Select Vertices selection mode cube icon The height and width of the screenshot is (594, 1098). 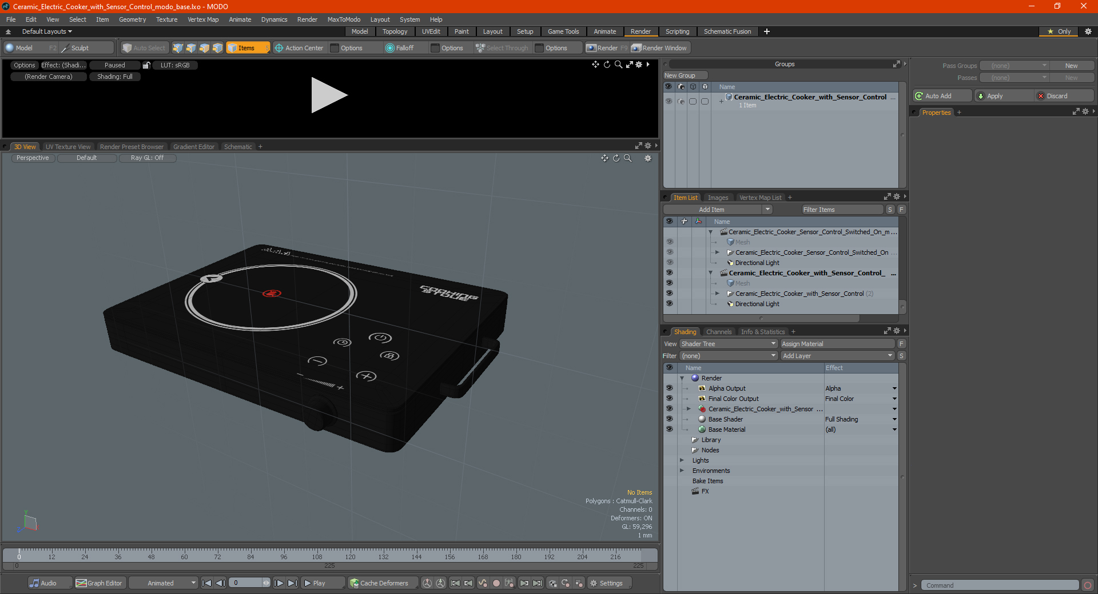click(x=178, y=48)
